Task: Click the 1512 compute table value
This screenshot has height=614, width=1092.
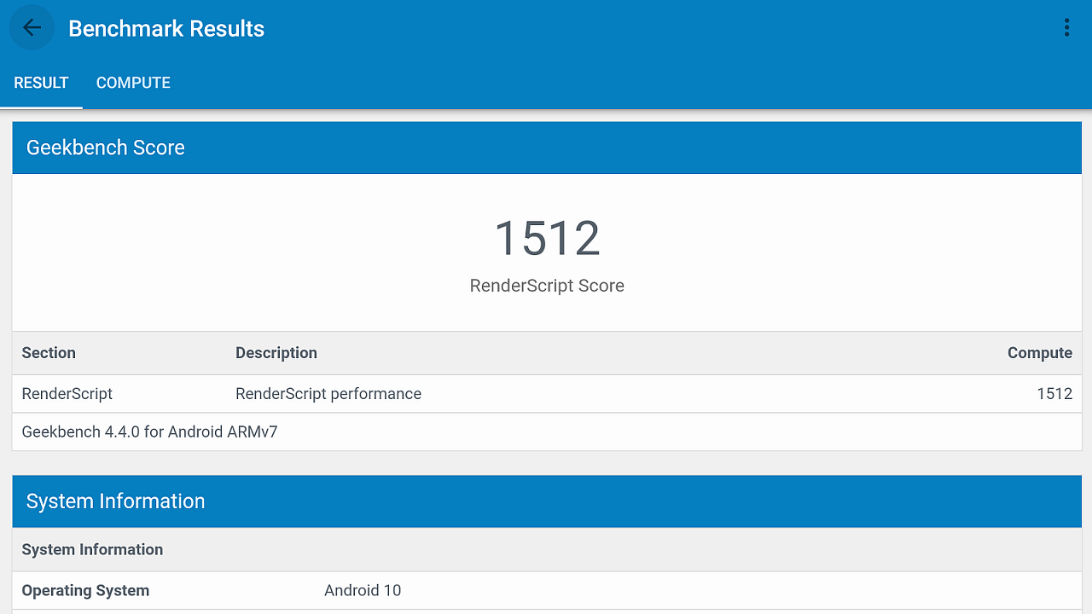Action: pos(1054,394)
